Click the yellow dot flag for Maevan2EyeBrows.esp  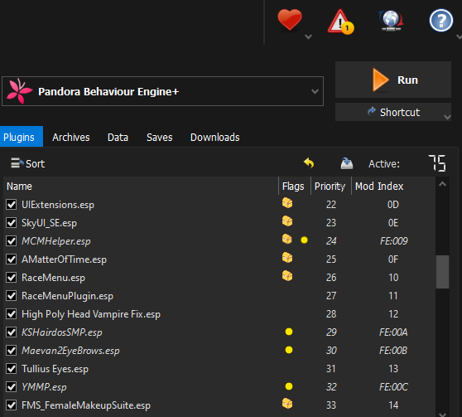pyautogui.click(x=289, y=350)
